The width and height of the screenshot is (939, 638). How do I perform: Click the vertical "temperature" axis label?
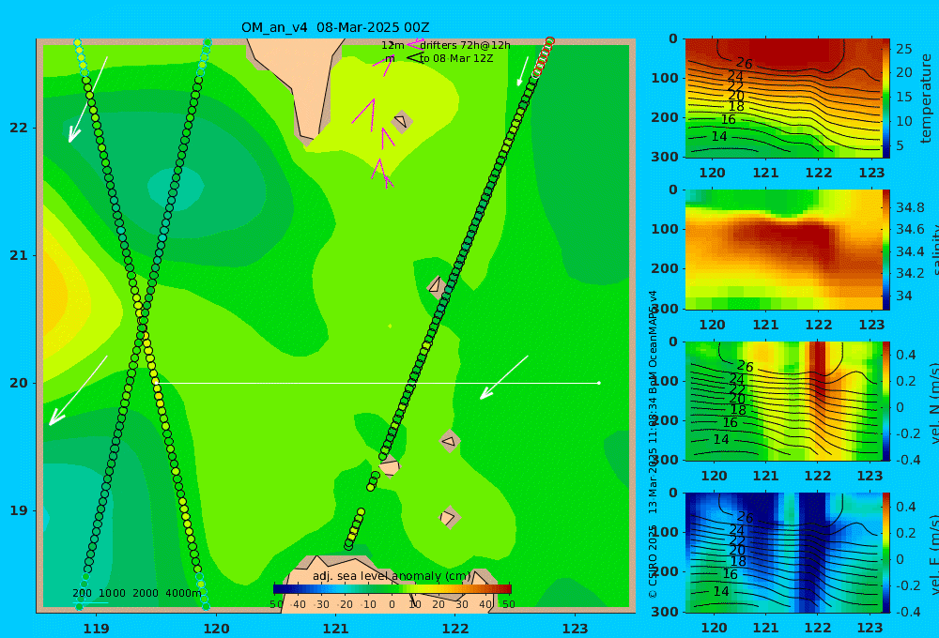coord(926,99)
